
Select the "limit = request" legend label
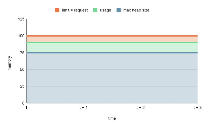(75, 10)
